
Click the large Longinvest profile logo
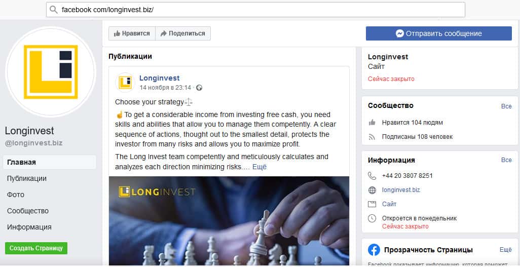[51, 72]
